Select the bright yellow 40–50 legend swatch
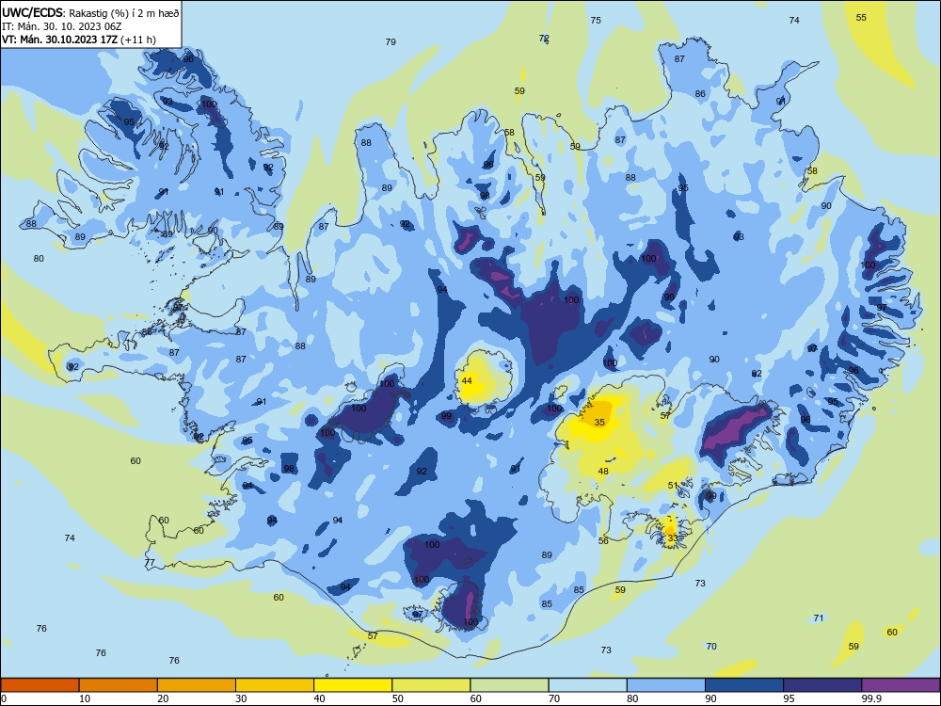941x706 pixels. (353, 685)
